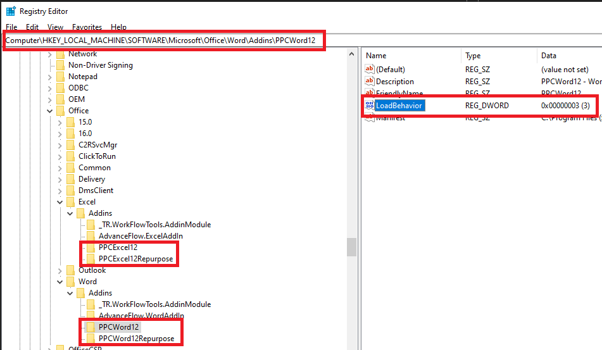Select the C2RSvcMgr folder icon
The image size is (602, 350).
(71, 145)
